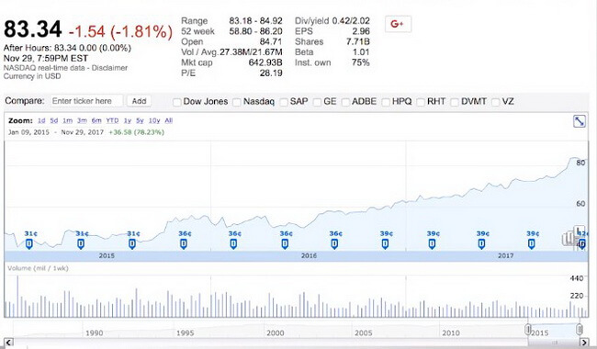Set zoom to 1d
The width and height of the screenshot is (597, 349).
coord(41,120)
